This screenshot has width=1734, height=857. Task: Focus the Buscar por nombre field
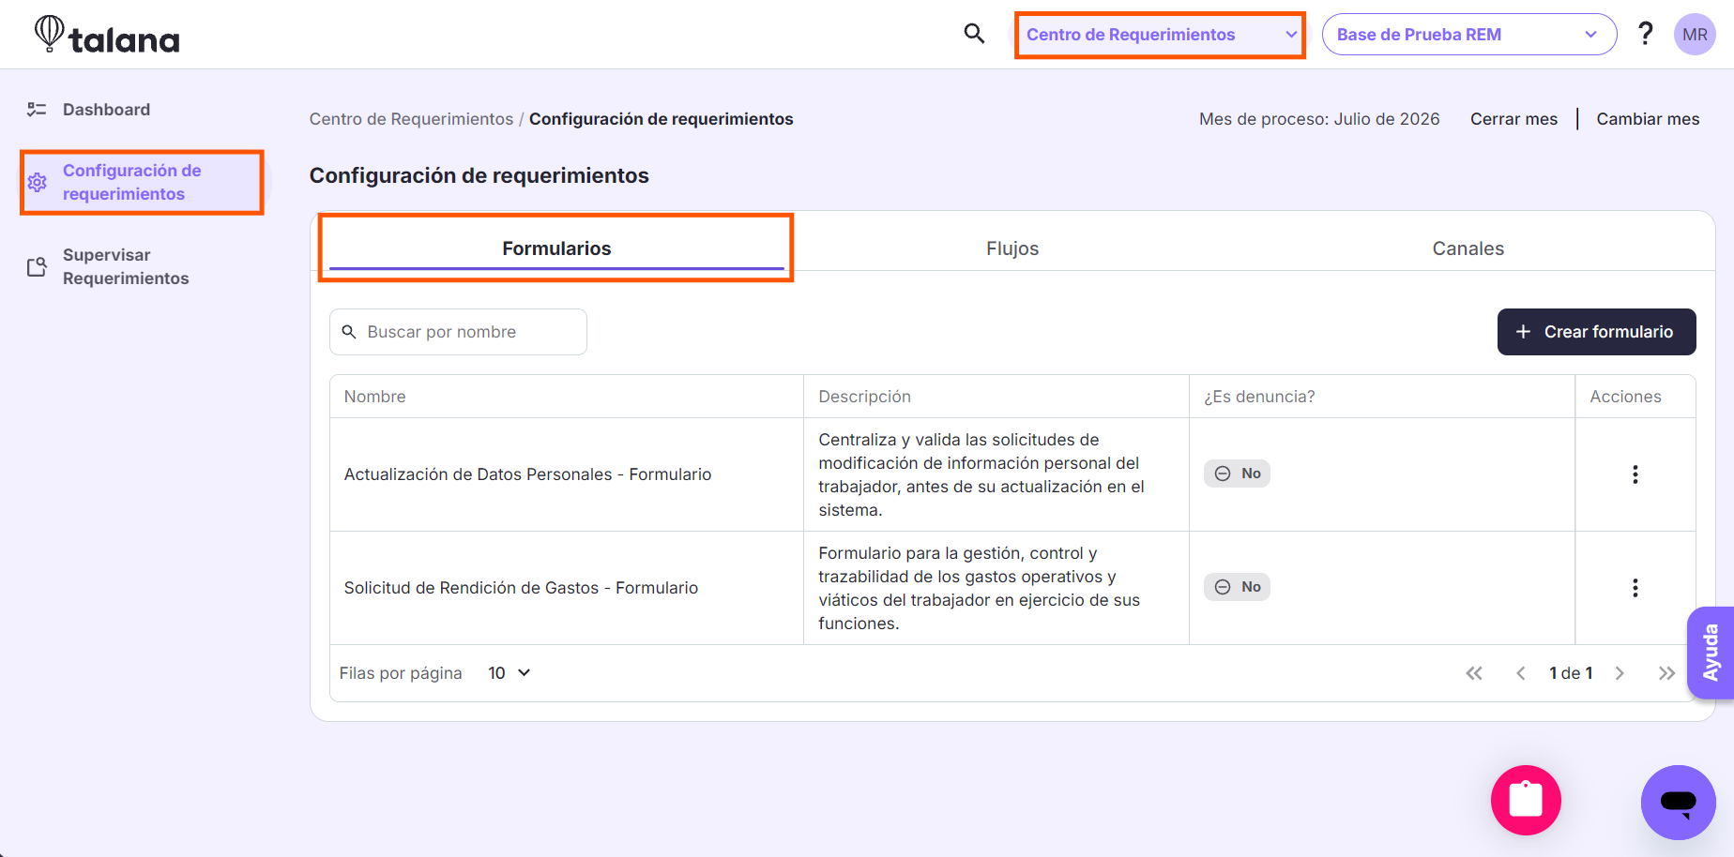click(x=458, y=332)
